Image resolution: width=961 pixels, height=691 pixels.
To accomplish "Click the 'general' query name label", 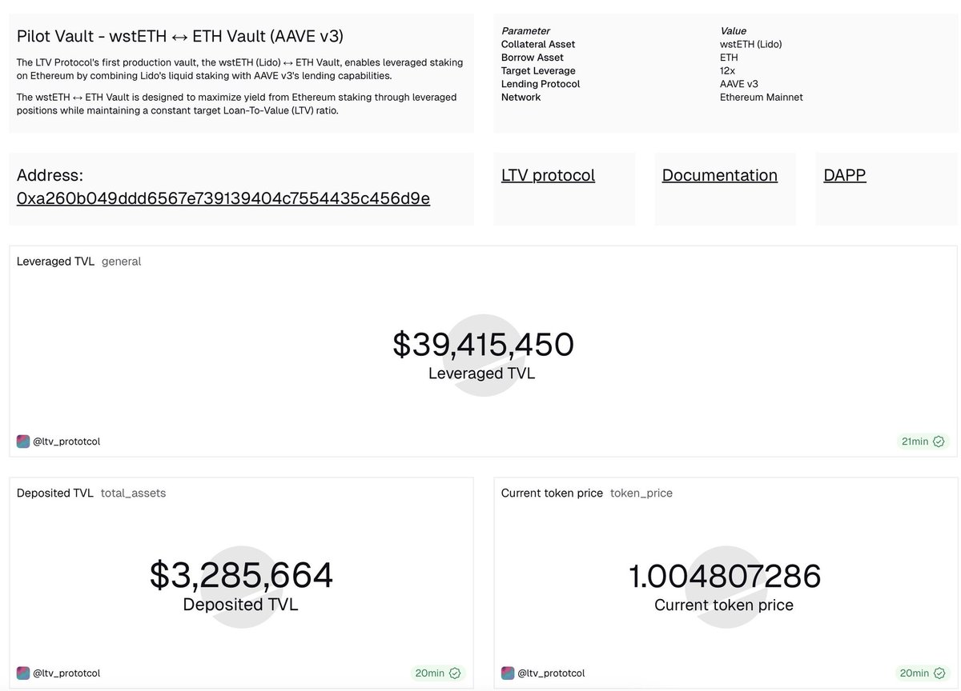I will [121, 262].
